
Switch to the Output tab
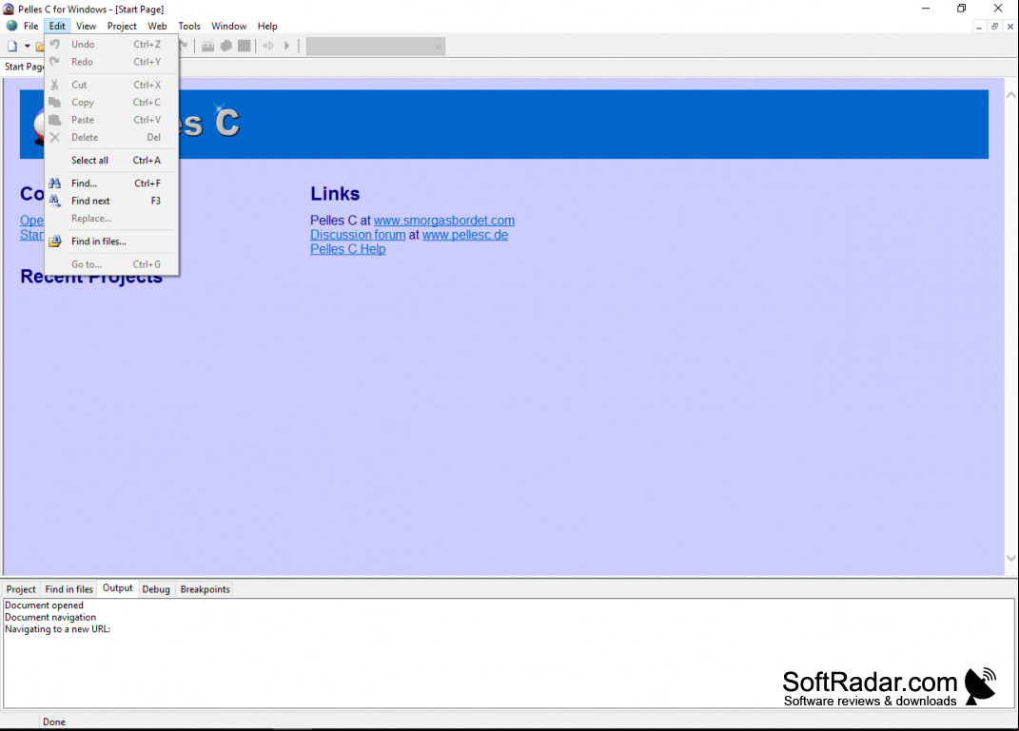[118, 588]
